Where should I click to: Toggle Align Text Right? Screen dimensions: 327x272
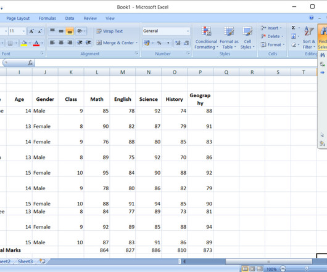point(70,42)
